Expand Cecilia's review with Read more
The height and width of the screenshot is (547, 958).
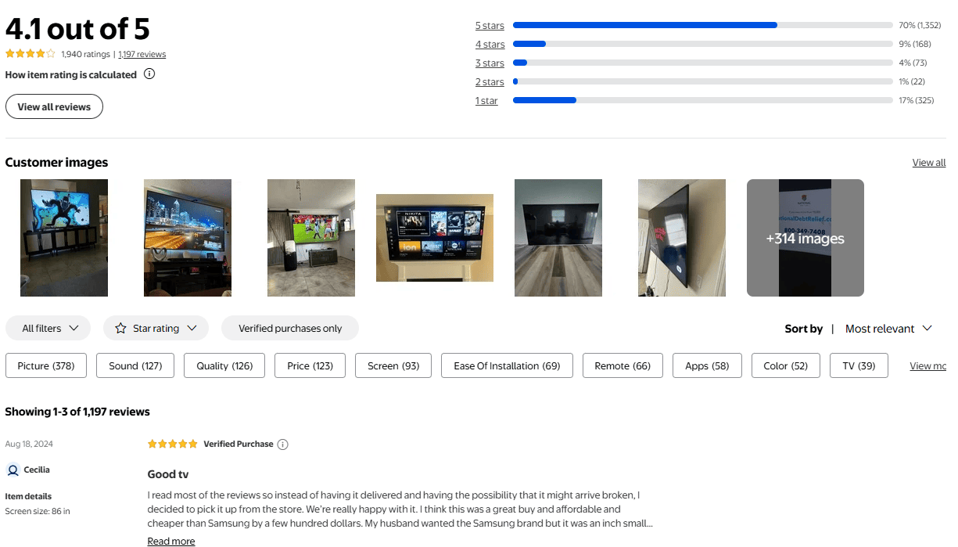point(170,541)
